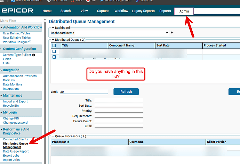The width and height of the screenshot is (240, 164).
Task: Sort by Sort Date column header
Action: [x=179, y=46]
